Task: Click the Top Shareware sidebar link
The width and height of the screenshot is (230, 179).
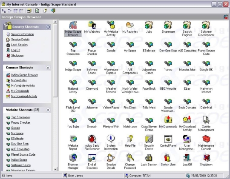Action: click(20, 117)
